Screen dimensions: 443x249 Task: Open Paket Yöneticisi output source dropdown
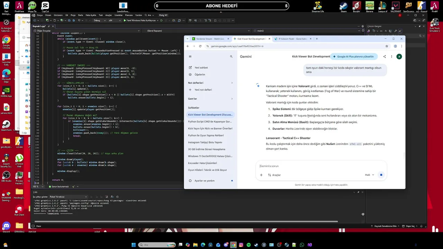click(x=68, y=197)
